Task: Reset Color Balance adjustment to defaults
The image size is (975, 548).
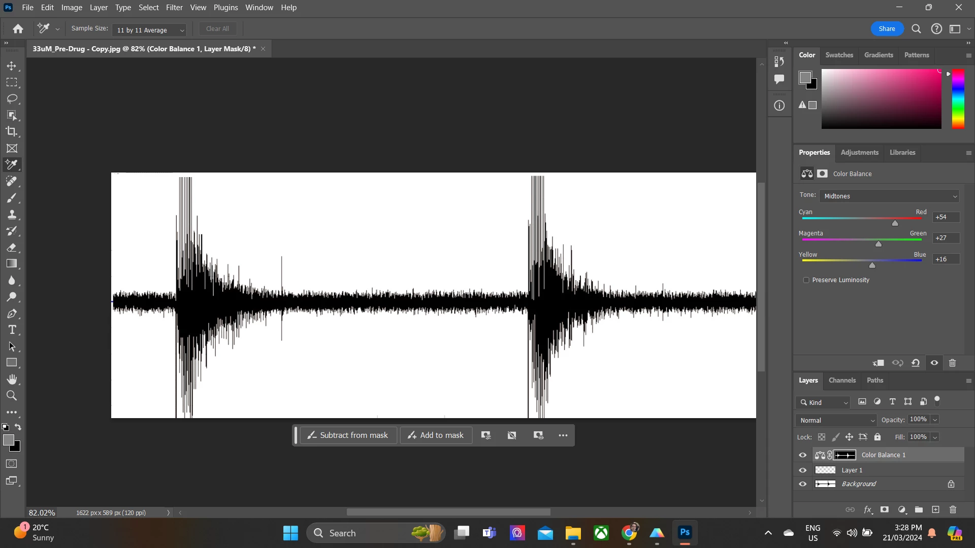Action: click(x=916, y=363)
